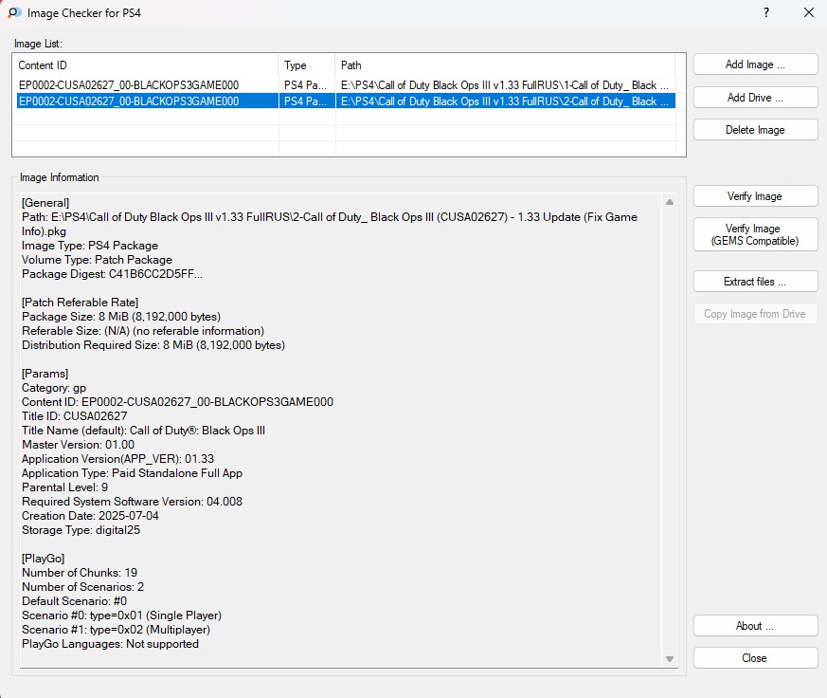Image resolution: width=827 pixels, height=698 pixels.
Task: Show the About dialog
Action: (755, 626)
